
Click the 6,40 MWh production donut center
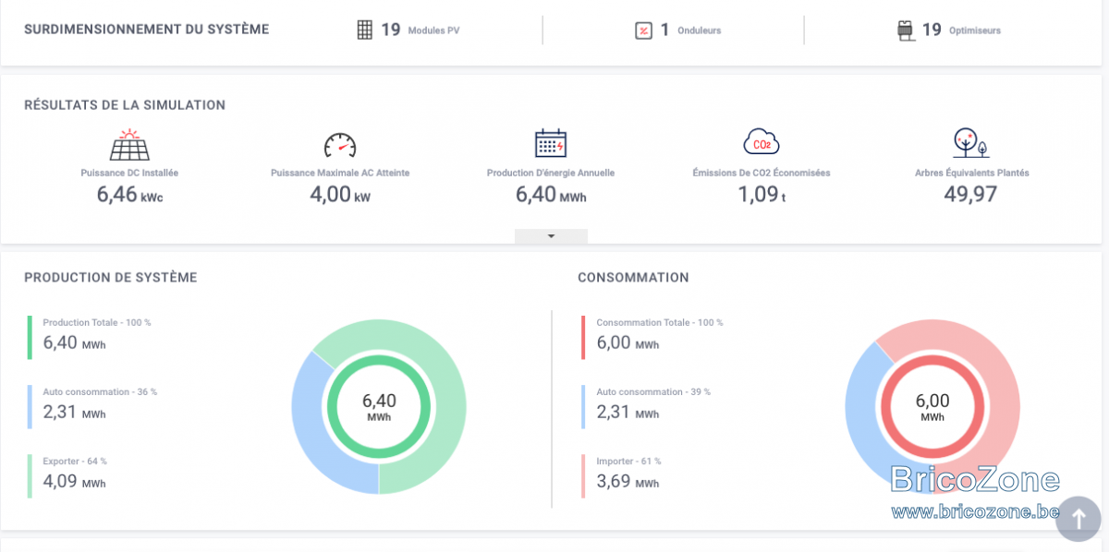click(x=379, y=406)
